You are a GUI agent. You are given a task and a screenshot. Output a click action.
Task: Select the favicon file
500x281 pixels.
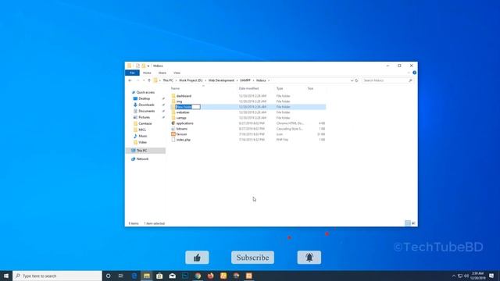click(x=181, y=134)
